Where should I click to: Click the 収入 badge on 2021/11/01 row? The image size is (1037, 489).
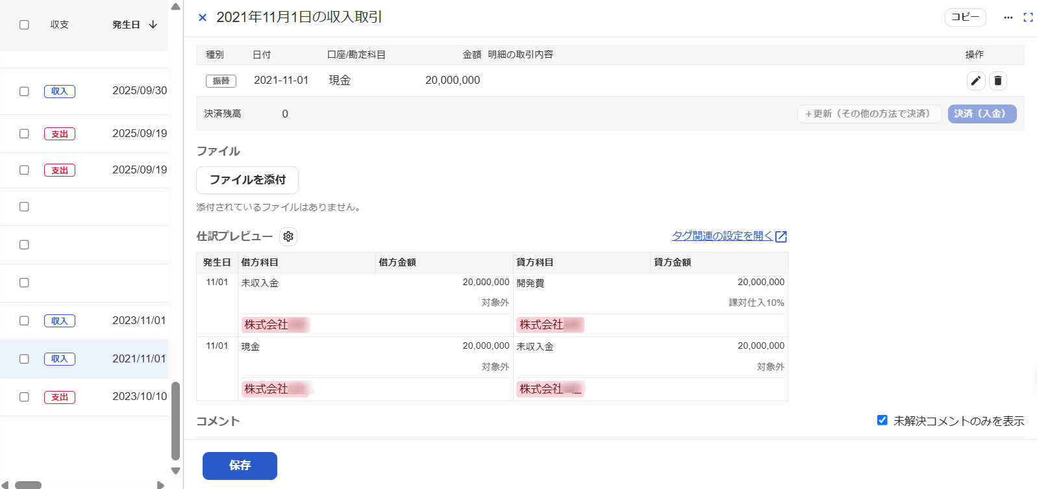coord(60,359)
